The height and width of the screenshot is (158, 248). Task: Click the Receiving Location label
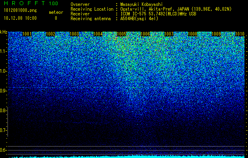tap(92, 9)
